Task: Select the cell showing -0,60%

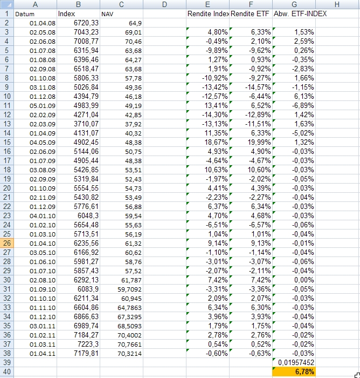Action: pos(207,353)
